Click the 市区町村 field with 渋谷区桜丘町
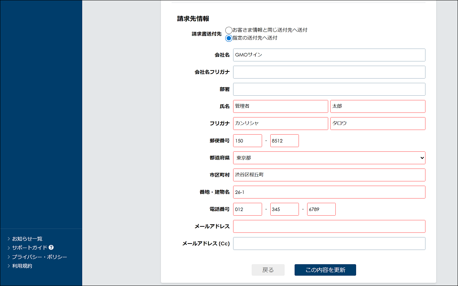 click(x=329, y=175)
